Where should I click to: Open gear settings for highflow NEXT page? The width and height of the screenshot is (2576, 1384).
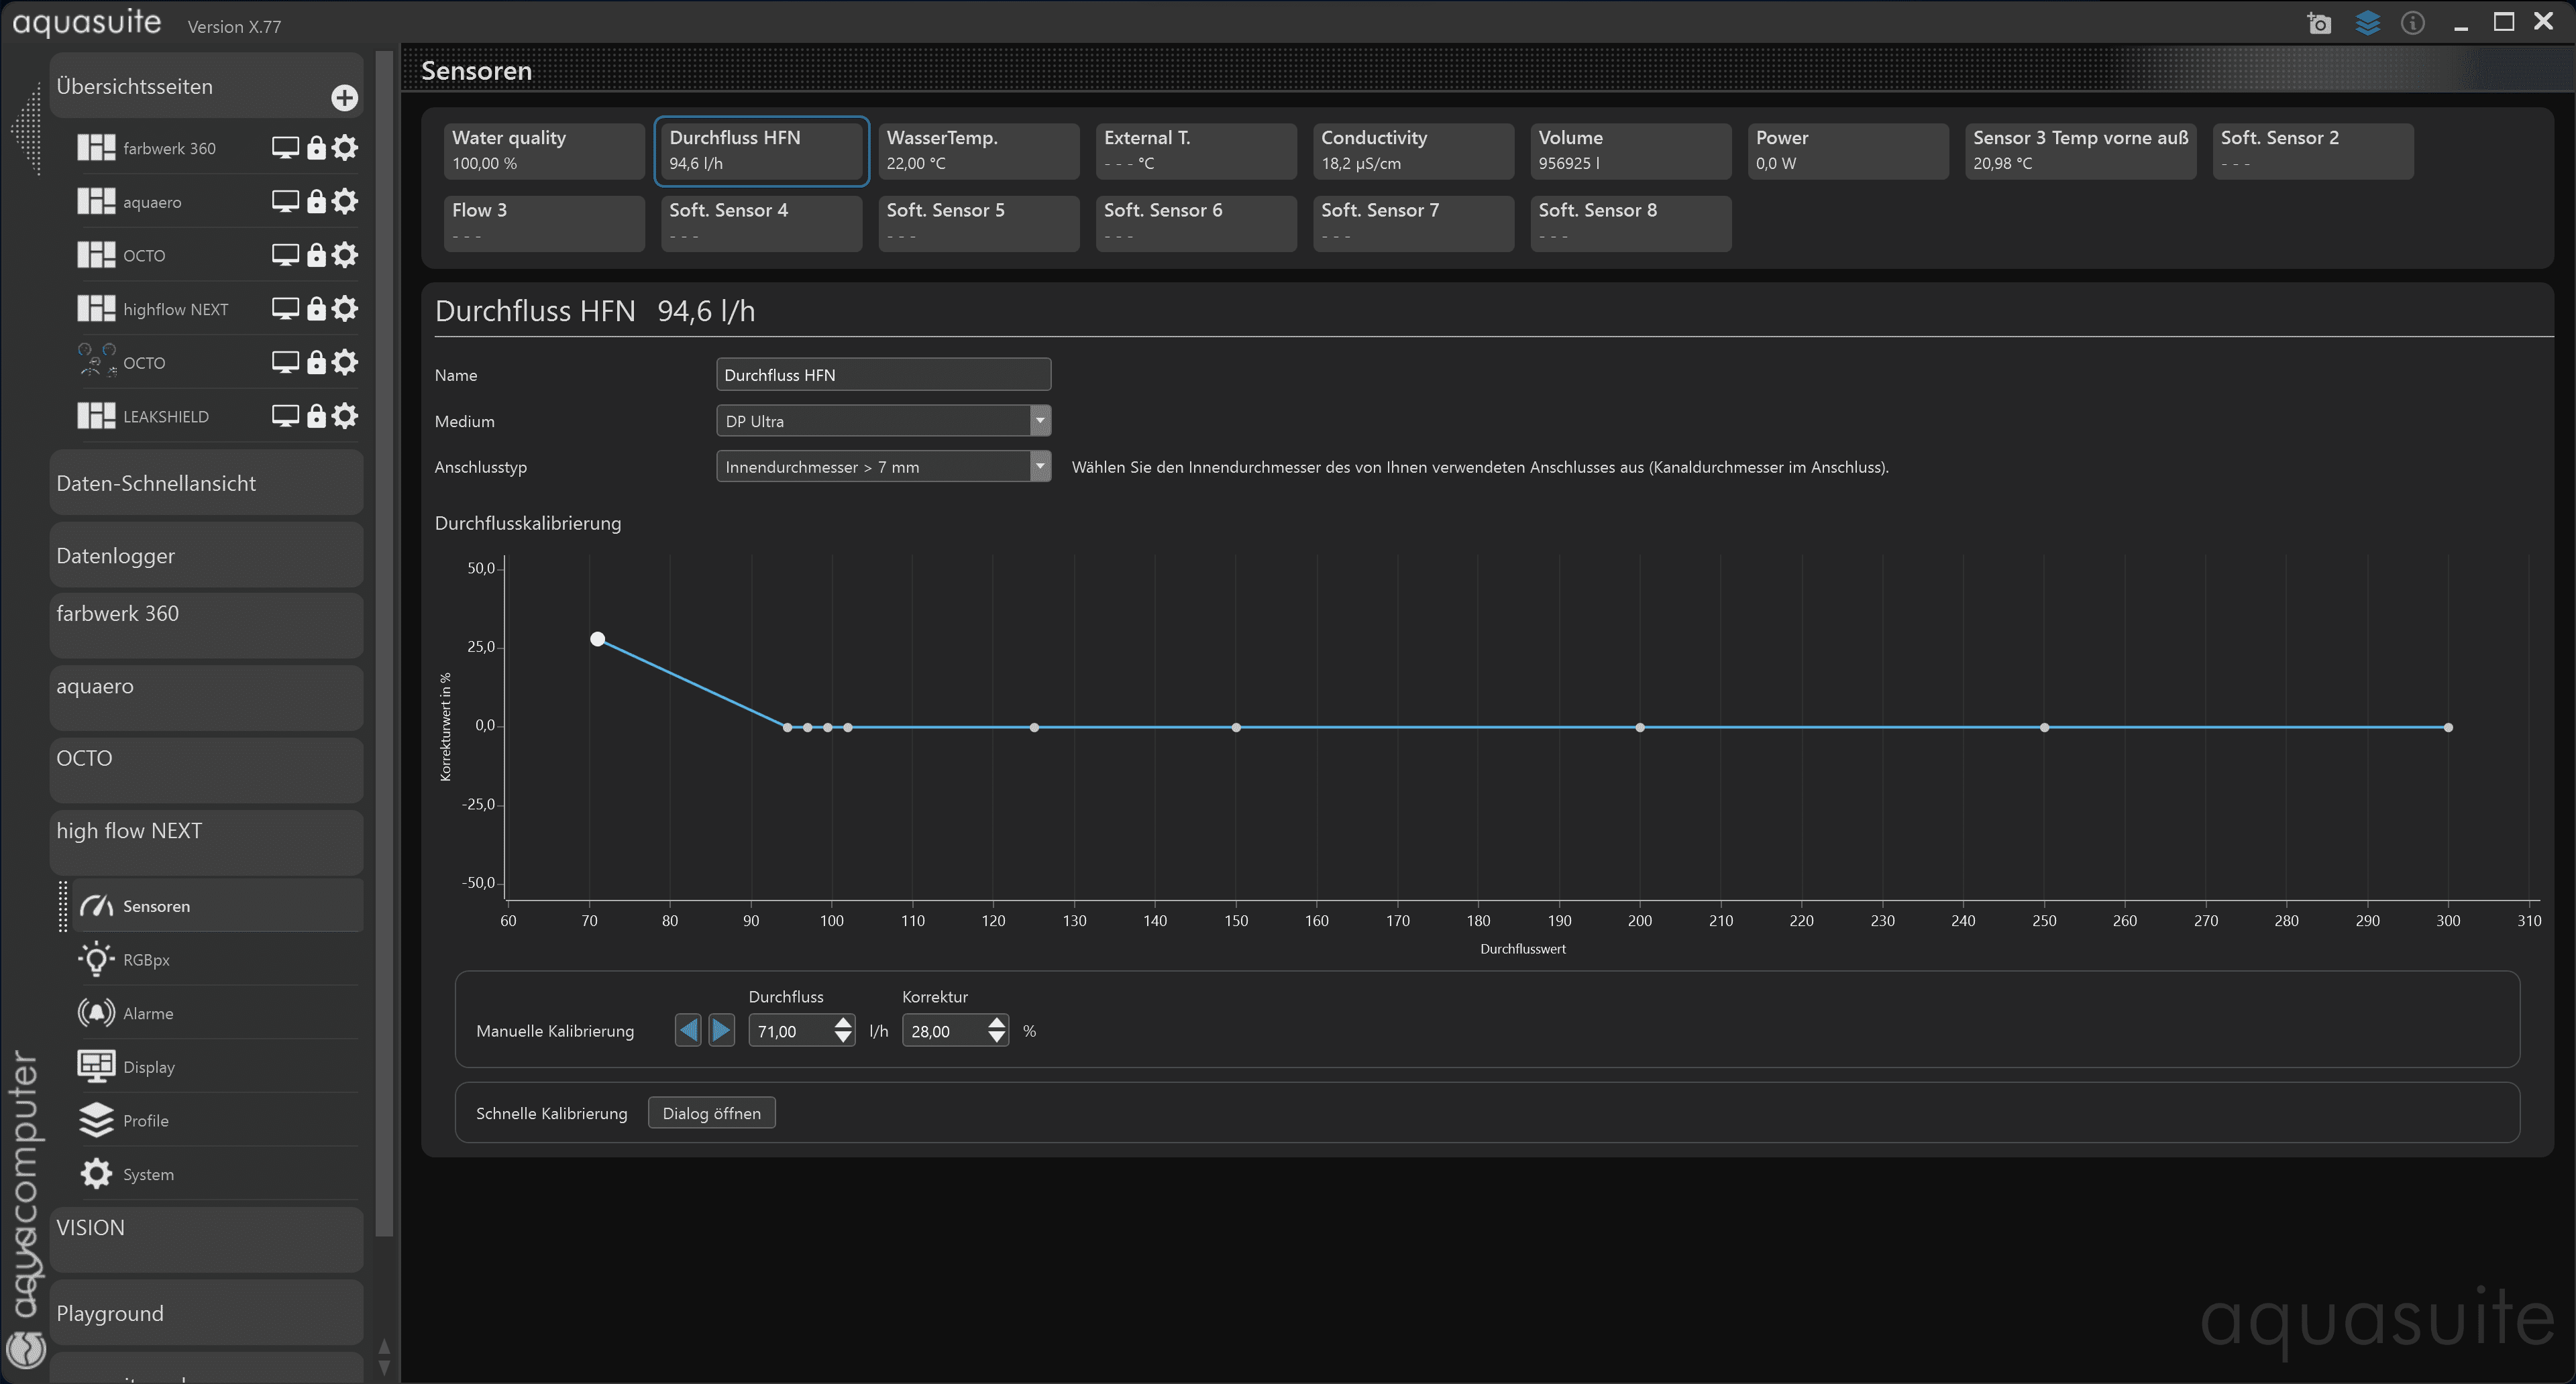click(345, 308)
